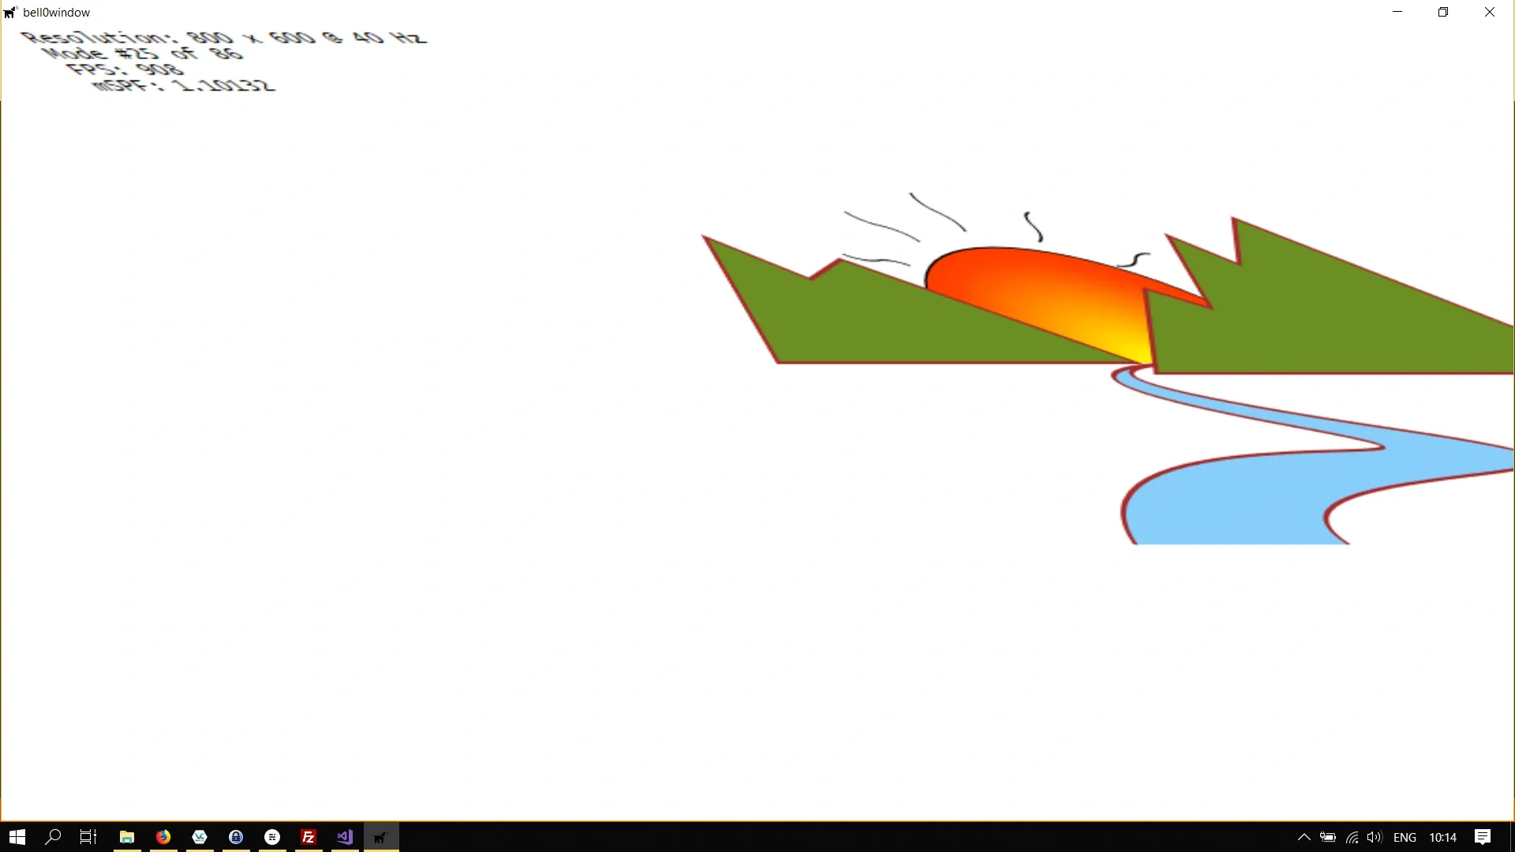The image size is (1515, 852).
Task: Open the battery status icon
Action: (1328, 837)
